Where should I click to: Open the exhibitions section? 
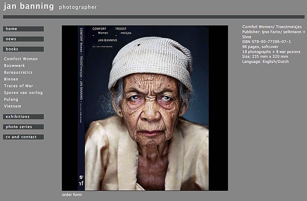[x=24, y=117]
